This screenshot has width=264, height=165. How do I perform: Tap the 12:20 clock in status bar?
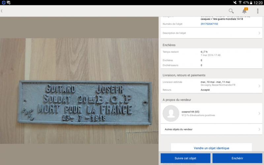[258, 3]
